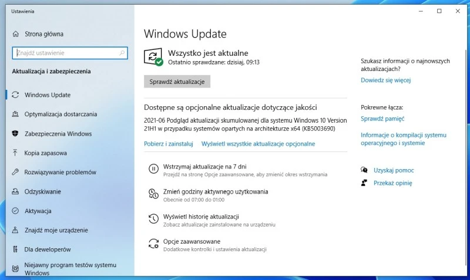Click the Uzyskaj pomoc chat bubble icon
Image resolution: width=470 pixels, height=280 pixels.
coord(364,170)
